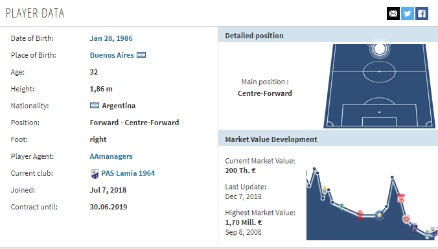Click the red prohibited shield icon on chart

click(x=406, y=219)
